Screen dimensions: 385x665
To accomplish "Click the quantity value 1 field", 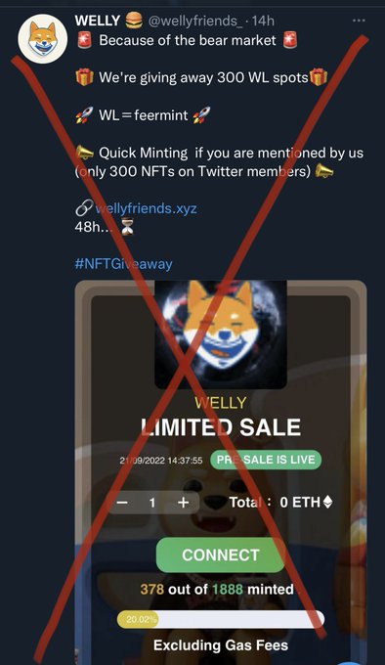I will [152, 503].
